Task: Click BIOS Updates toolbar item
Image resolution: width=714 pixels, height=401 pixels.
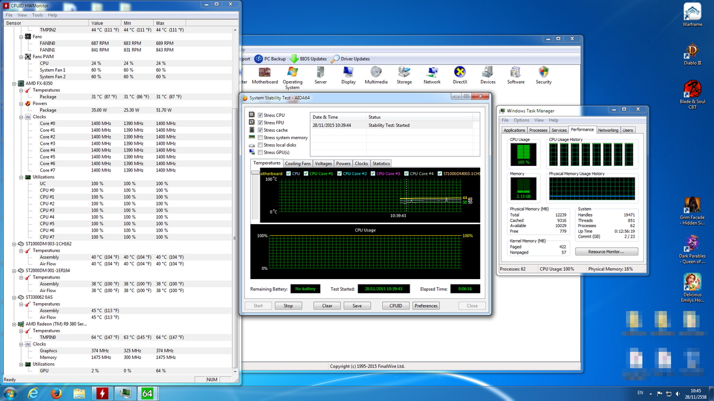Action: [308, 59]
